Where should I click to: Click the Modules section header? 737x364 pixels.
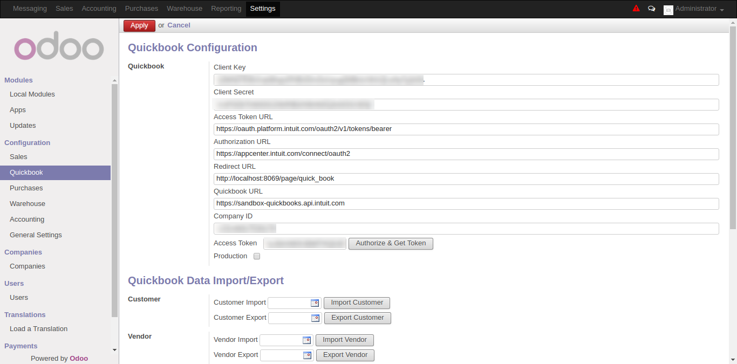tap(18, 80)
